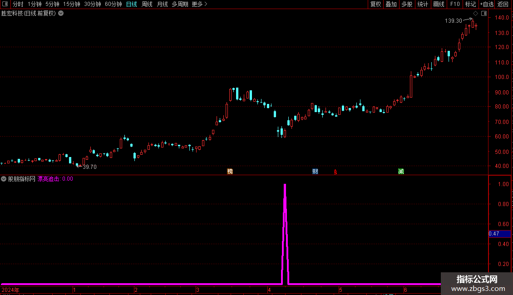Select the 15分钟 period
The image size is (513, 295).
(72, 4)
